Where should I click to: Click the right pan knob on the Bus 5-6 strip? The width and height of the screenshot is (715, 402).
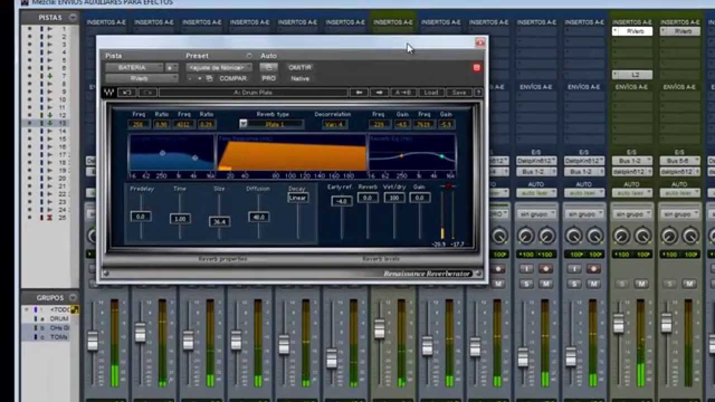[x=691, y=236]
